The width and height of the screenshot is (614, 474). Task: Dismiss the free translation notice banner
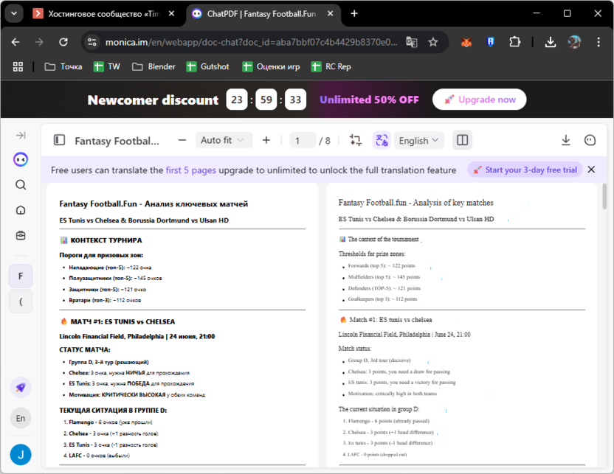(x=592, y=170)
